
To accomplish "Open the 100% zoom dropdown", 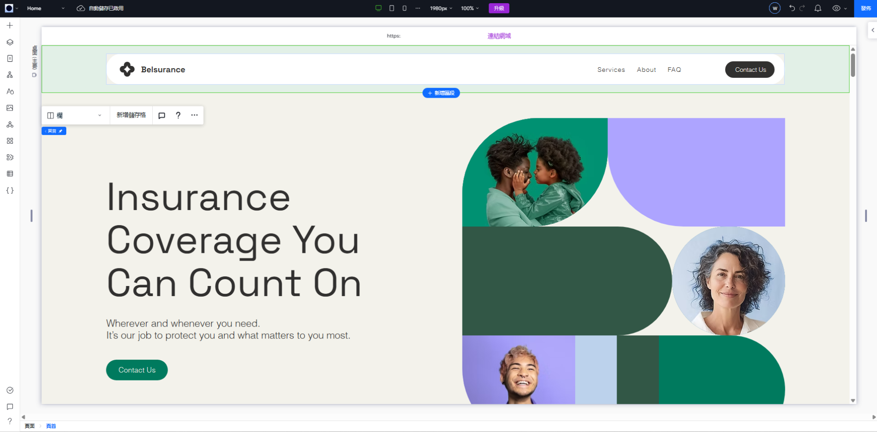I will click(470, 8).
